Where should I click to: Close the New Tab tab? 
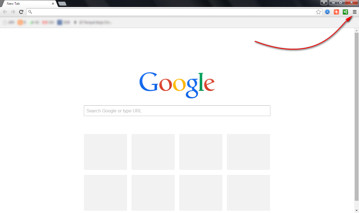[x=53, y=4]
